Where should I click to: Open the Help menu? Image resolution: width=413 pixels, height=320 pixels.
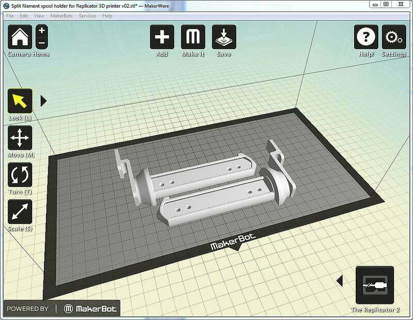(107, 16)
